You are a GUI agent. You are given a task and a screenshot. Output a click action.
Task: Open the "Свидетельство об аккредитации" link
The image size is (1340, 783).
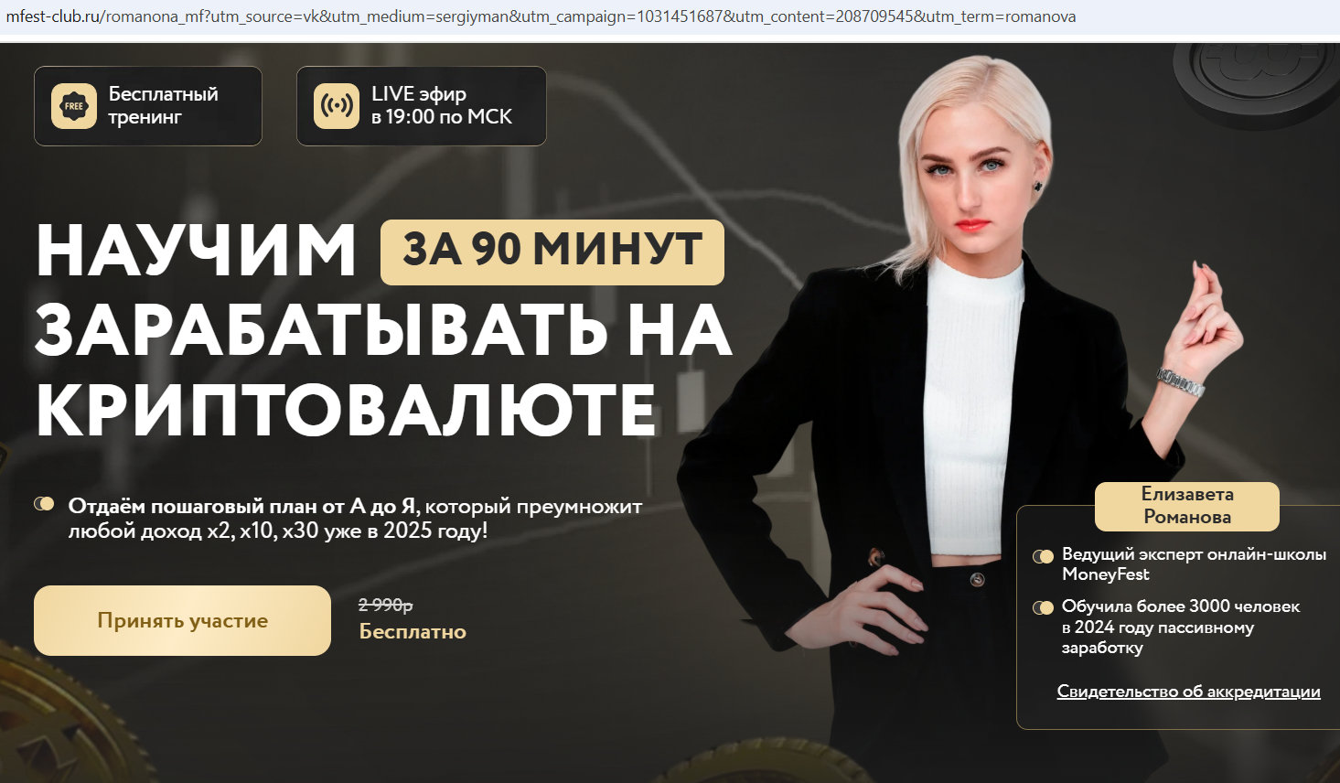coord(1188,692)
